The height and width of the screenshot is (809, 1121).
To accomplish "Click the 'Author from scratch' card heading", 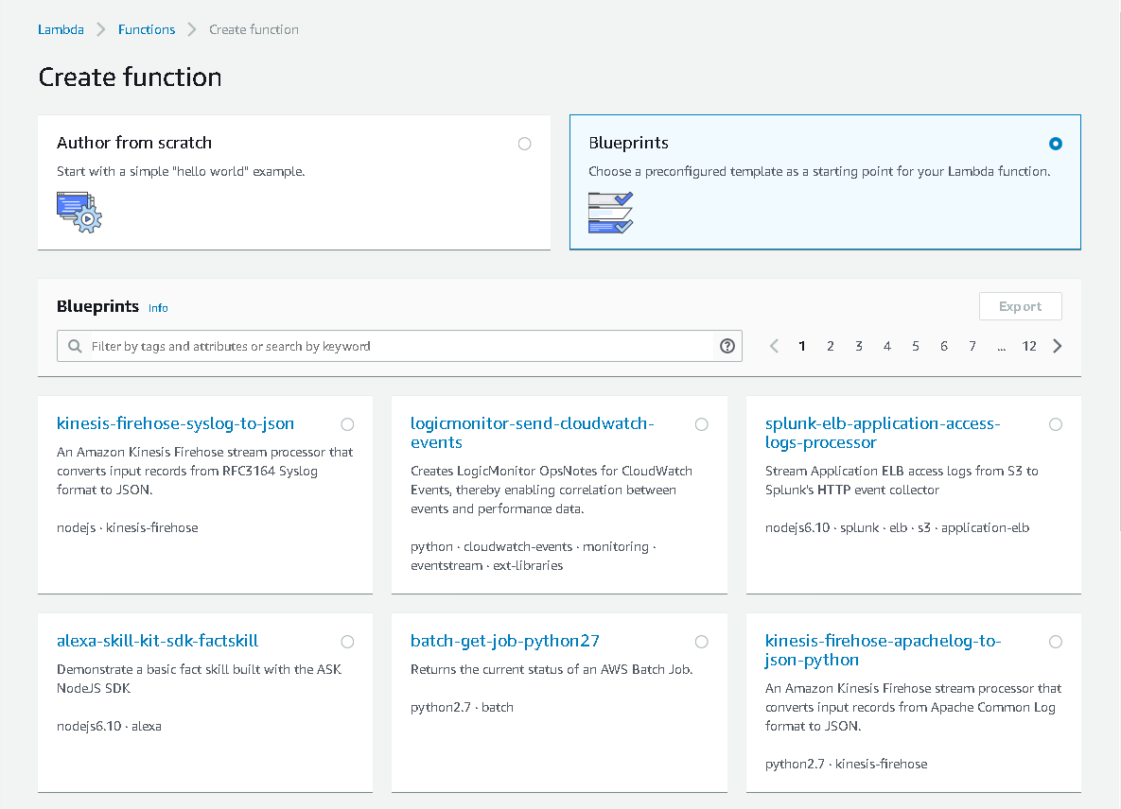I will coord(134,143).
